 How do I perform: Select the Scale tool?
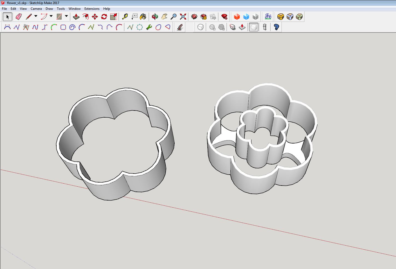113,17
